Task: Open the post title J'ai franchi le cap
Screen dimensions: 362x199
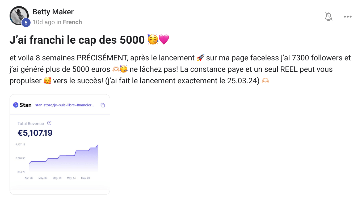Action: point(77,40)
